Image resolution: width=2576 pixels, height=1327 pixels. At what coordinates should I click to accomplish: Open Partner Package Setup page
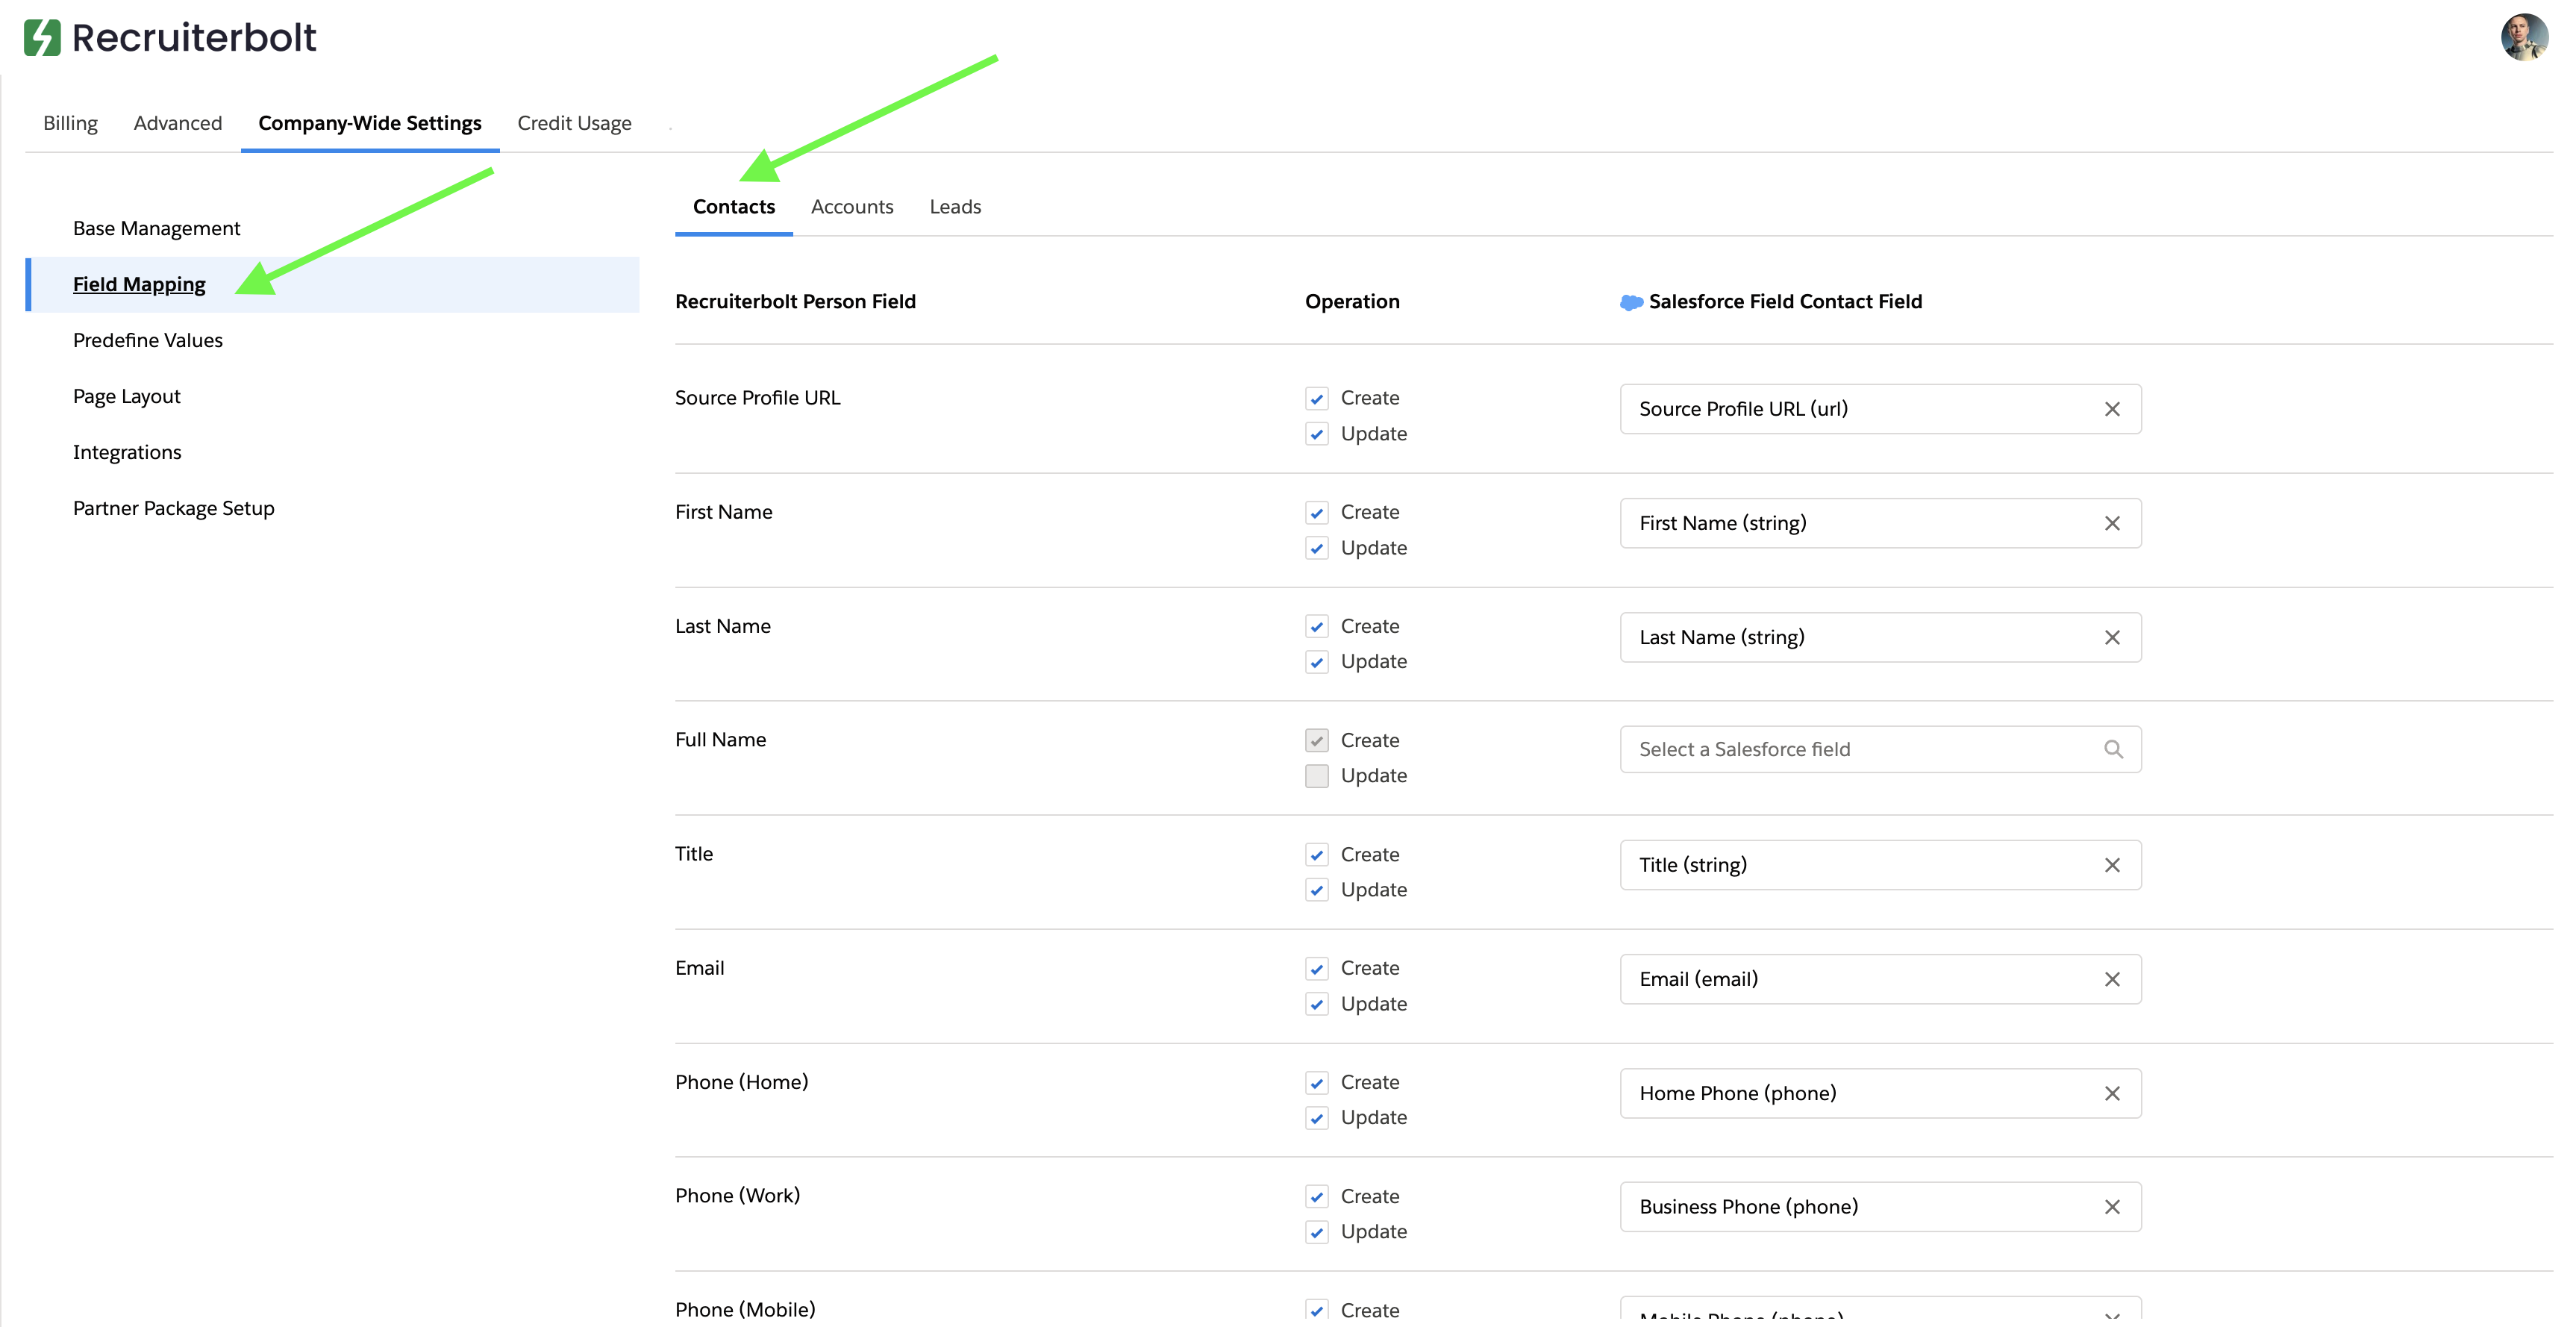tap(173, 508)
